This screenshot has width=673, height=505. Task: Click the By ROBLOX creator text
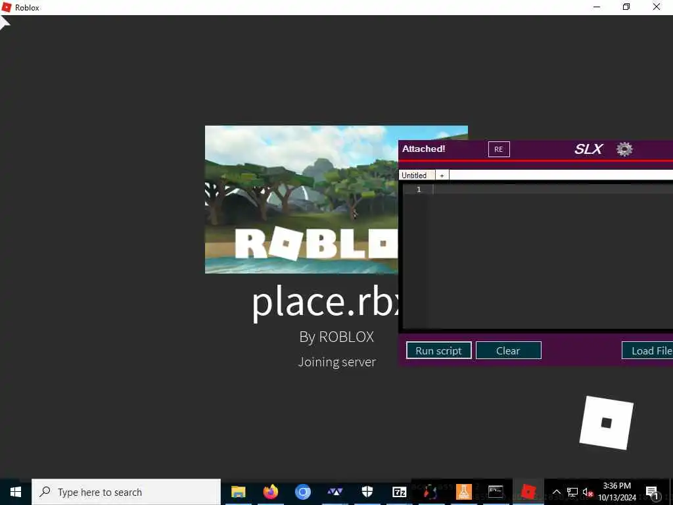(336, 337)
